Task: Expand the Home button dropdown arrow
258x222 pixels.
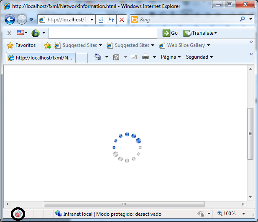Action: tap(107, 57)
